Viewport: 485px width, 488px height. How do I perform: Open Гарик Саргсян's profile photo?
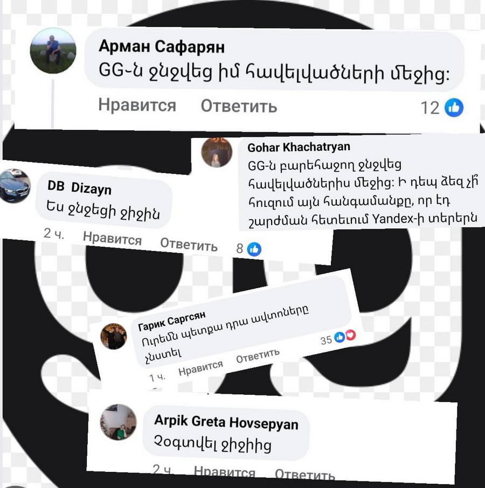tap(114, 336)
